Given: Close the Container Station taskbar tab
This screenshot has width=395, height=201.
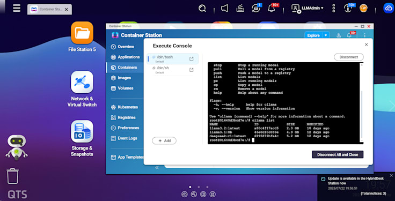Looking at the screenshot, I should (66, 9).
